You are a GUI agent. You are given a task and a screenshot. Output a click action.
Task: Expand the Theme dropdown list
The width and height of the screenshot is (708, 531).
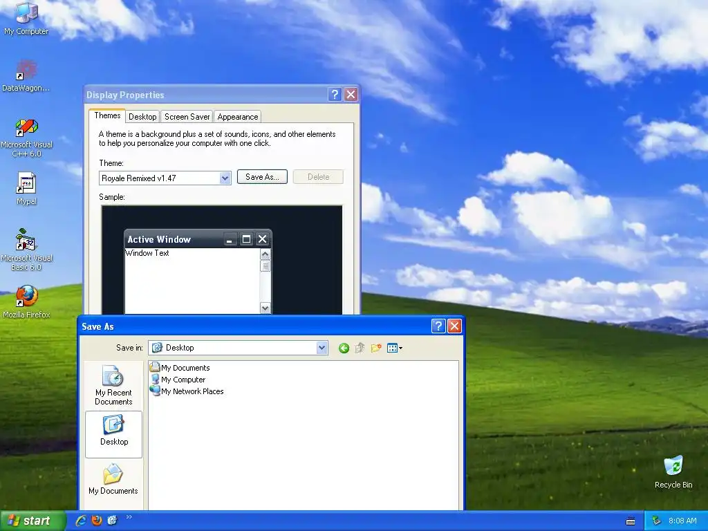tap(225, 178)
